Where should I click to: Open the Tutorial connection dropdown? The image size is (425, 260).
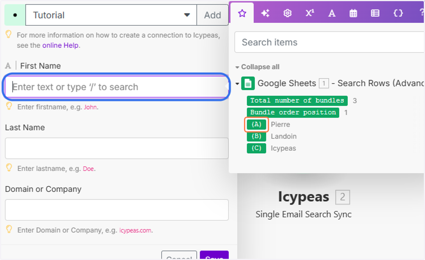pos(111,15)
